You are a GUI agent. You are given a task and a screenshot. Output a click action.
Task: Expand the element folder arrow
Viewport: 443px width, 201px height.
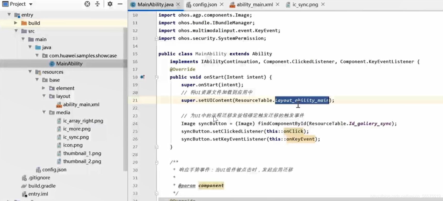tap(44, 88)
